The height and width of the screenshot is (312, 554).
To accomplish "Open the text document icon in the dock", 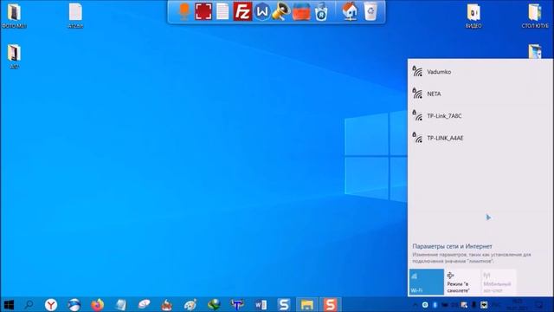I will tap(222, 11).
